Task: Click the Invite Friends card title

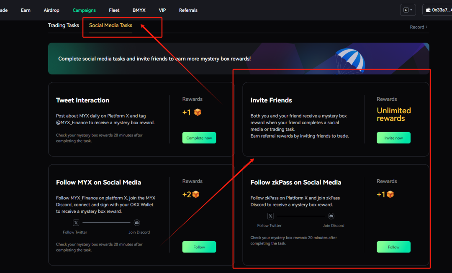Action: 271,100
